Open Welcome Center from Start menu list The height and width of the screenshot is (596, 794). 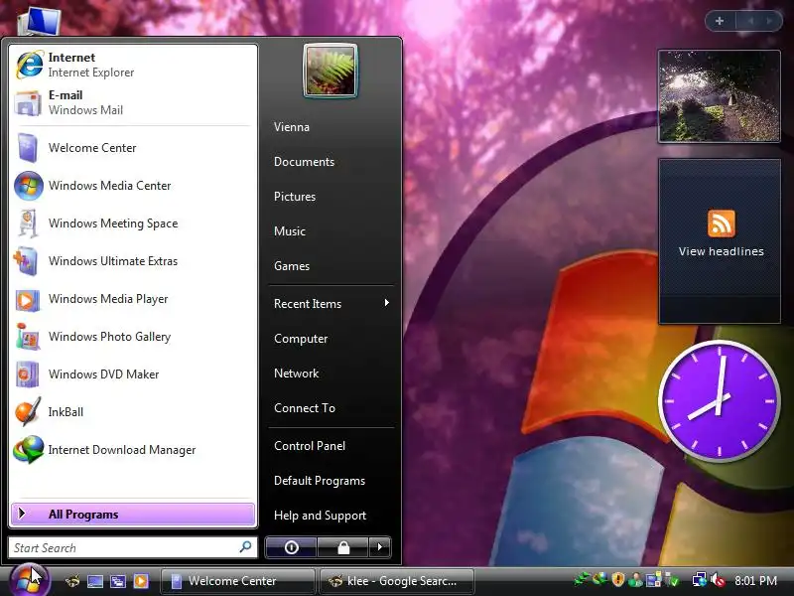133,147
